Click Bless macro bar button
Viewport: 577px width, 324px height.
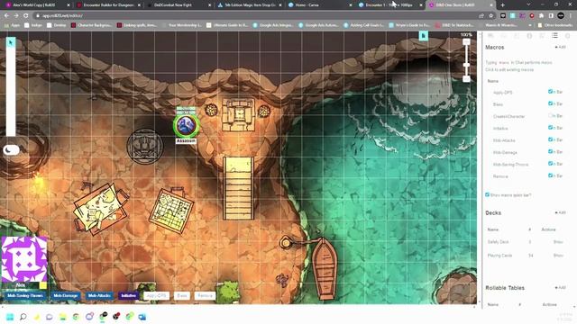pos(182,296)
